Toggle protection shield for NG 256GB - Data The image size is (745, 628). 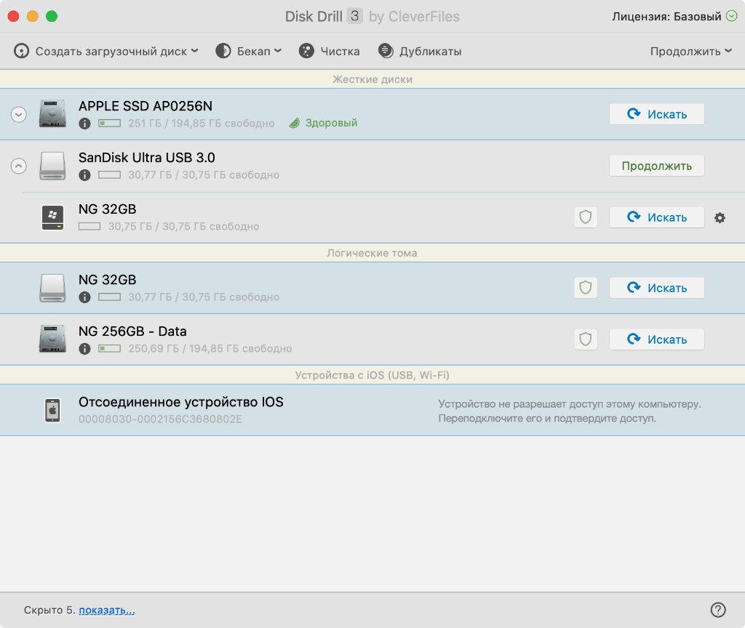point(586,339)
